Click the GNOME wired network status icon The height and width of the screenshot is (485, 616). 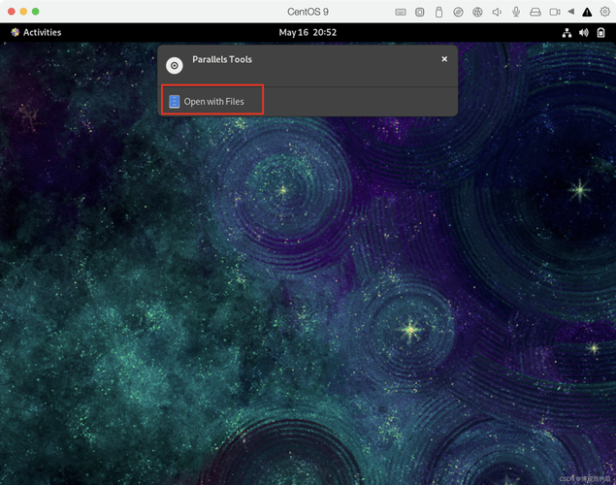coord(567,32)
